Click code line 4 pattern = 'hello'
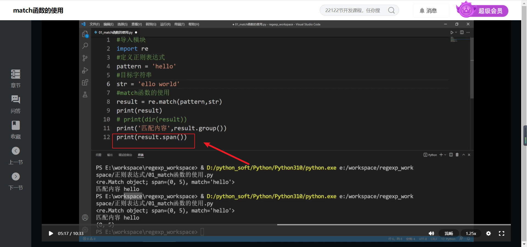 click(146, 66)
